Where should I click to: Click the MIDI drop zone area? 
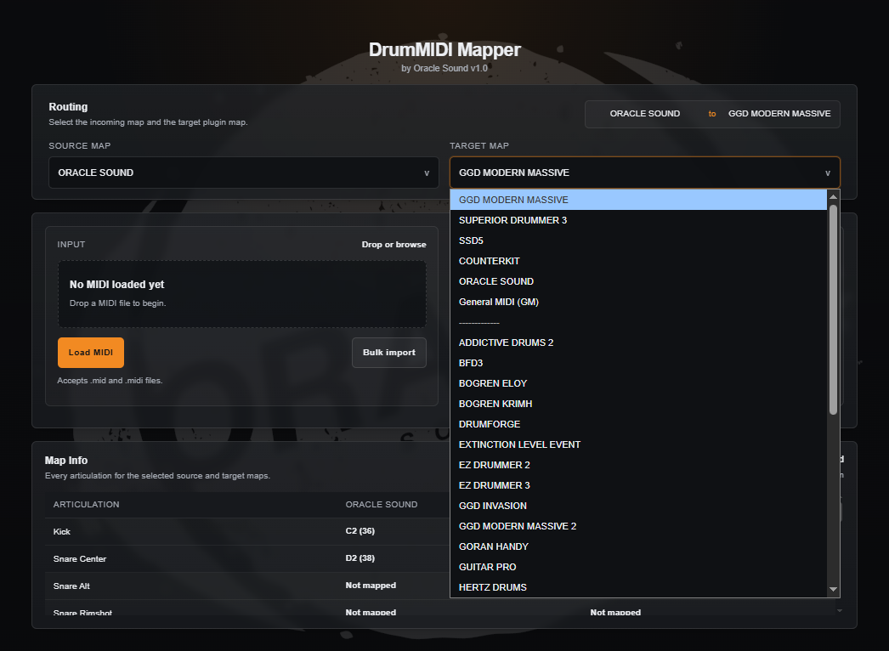point(241,294)
